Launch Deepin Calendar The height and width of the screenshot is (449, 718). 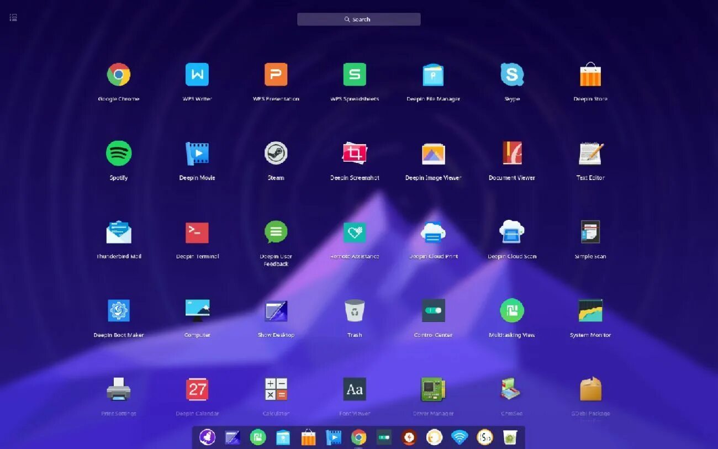click(x=197, y=389)
